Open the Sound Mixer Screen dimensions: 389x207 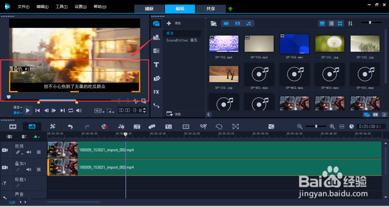(121, 127)
